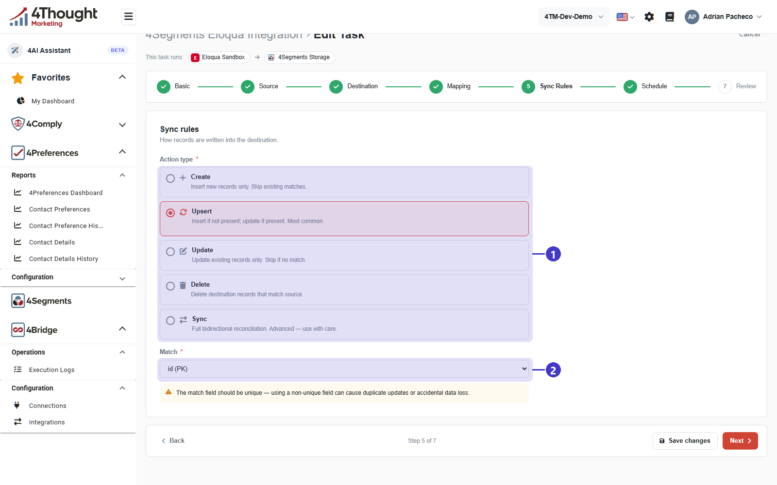Click the Eloqua Sandbox source chip
Screen dimensions: 777x485
pyautogui.click(x=219, y=57)
